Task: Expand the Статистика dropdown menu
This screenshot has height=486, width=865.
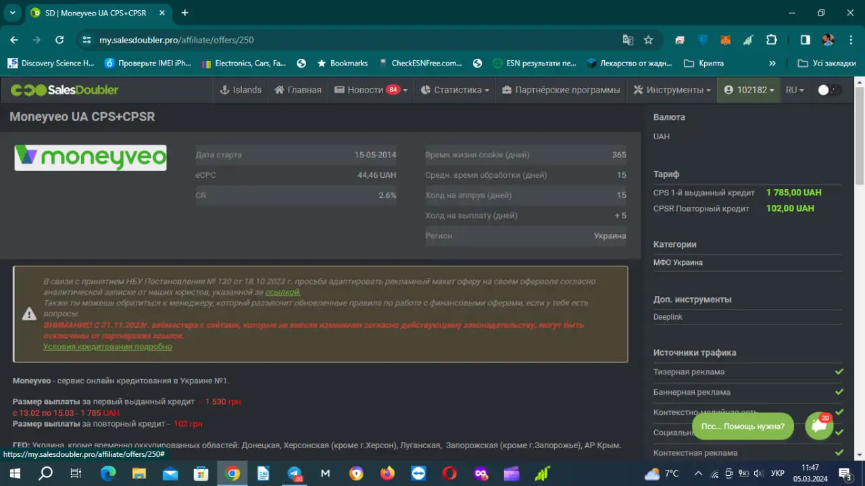Action: pos(455,90)
